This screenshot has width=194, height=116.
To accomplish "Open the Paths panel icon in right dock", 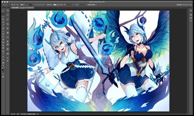I will [x=191, y=21].
